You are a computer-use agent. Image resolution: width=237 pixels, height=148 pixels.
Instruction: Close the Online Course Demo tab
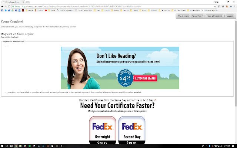point(23,2)
